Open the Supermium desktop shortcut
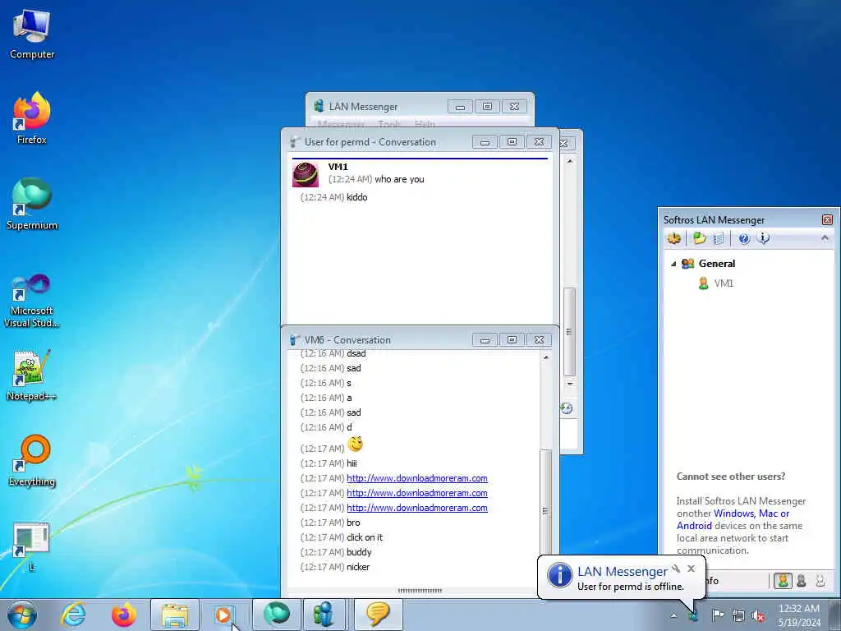 click(32, 204)
